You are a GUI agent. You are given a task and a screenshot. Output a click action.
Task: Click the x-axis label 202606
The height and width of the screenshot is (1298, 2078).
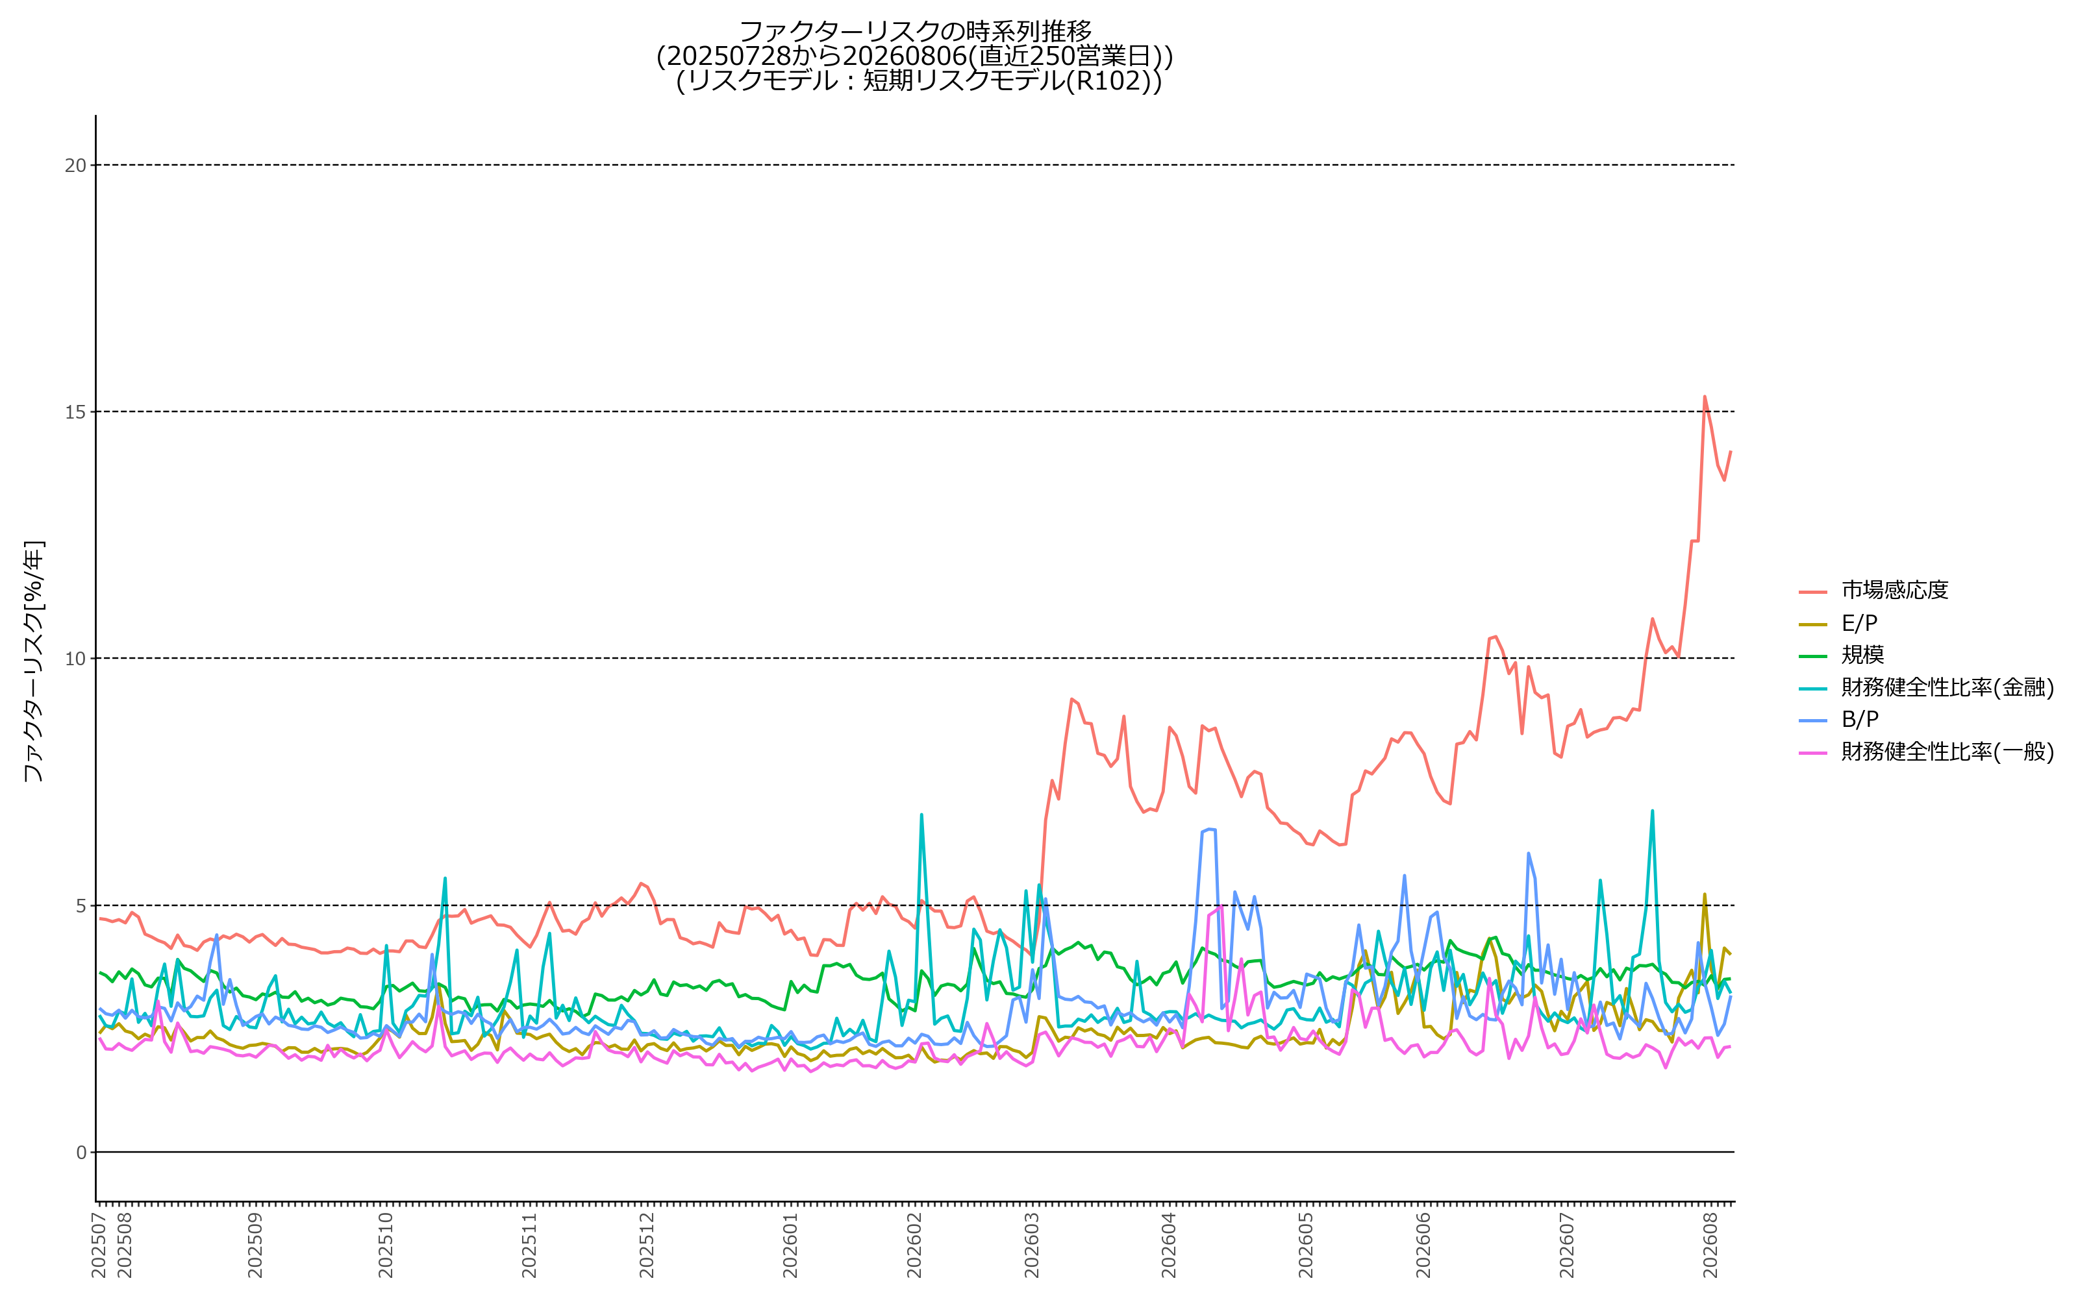[1423, 1245]
